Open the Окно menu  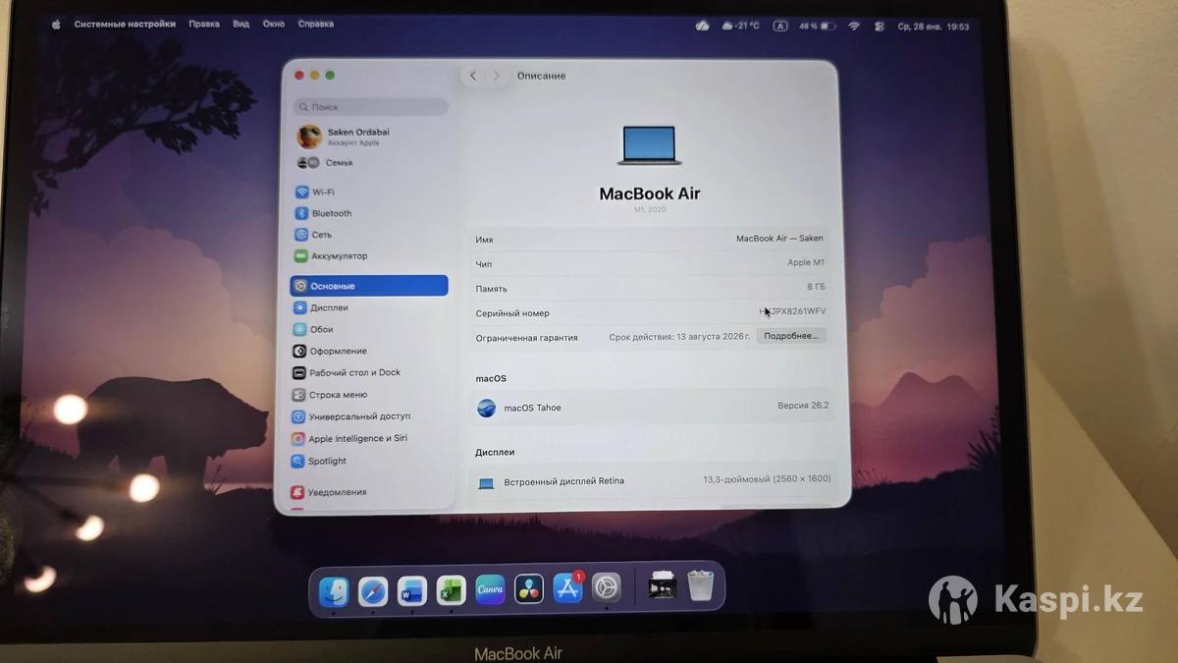coord(274,24)
